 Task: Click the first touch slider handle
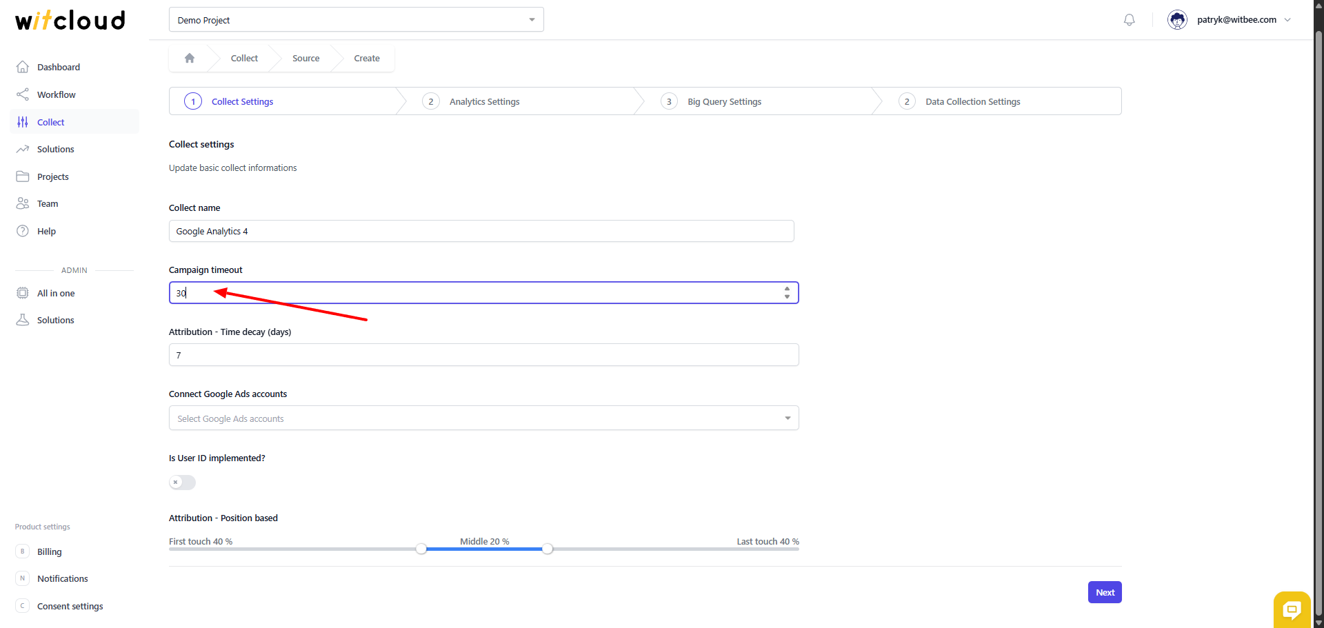click(x=421, y=549)
